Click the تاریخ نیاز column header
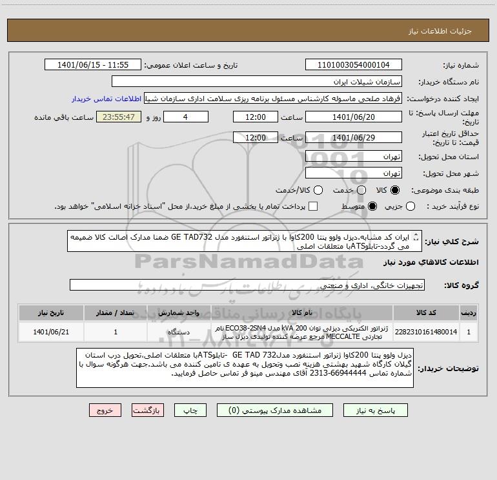497x480 pixels. (51, 312)
